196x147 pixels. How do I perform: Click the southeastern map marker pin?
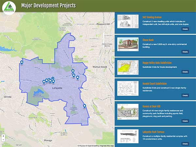(x=85, y=106)
